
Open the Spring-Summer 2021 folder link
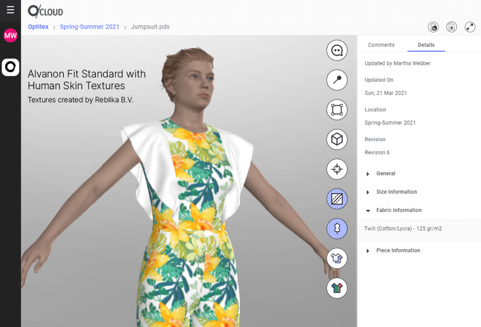pos(89,27)
